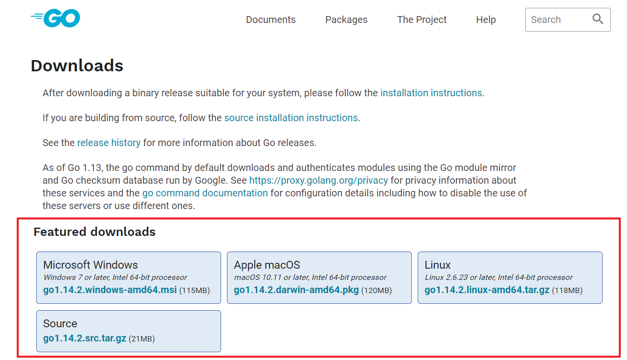
Task: Open the release history link
Action: [109, 143]
